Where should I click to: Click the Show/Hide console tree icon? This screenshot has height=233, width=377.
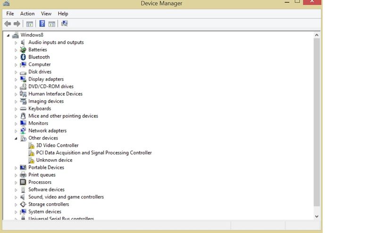point(30,24)
